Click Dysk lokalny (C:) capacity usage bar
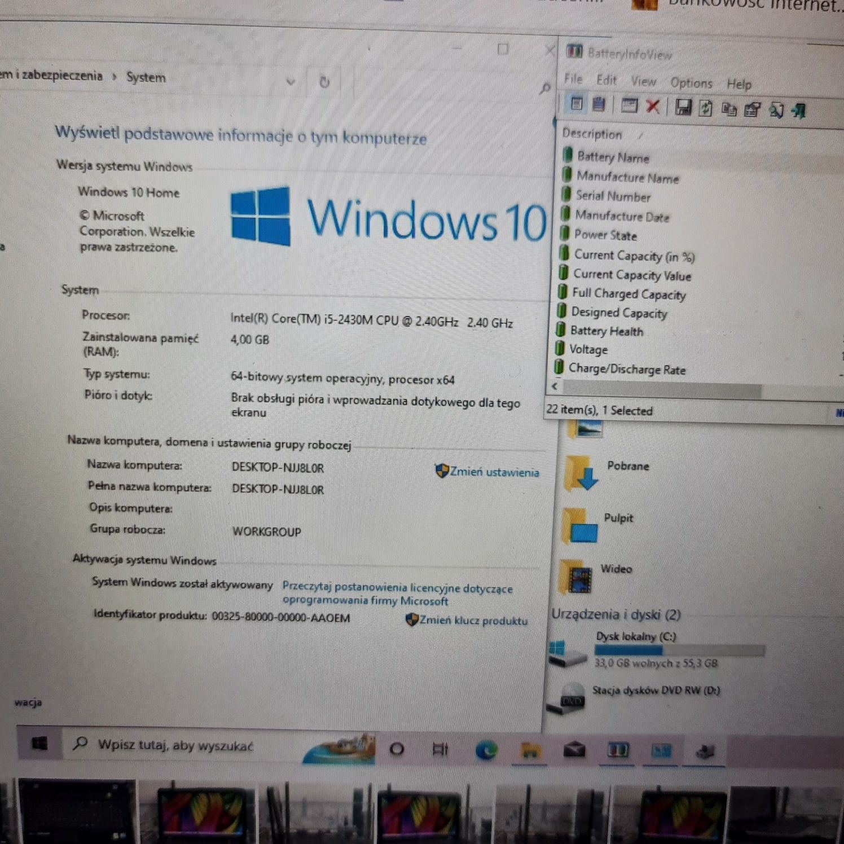The image size is (844, 844). (680, 650)
